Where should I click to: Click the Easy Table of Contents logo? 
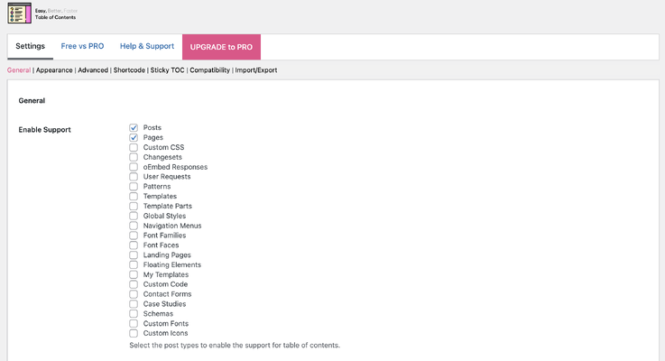point(19,14)
